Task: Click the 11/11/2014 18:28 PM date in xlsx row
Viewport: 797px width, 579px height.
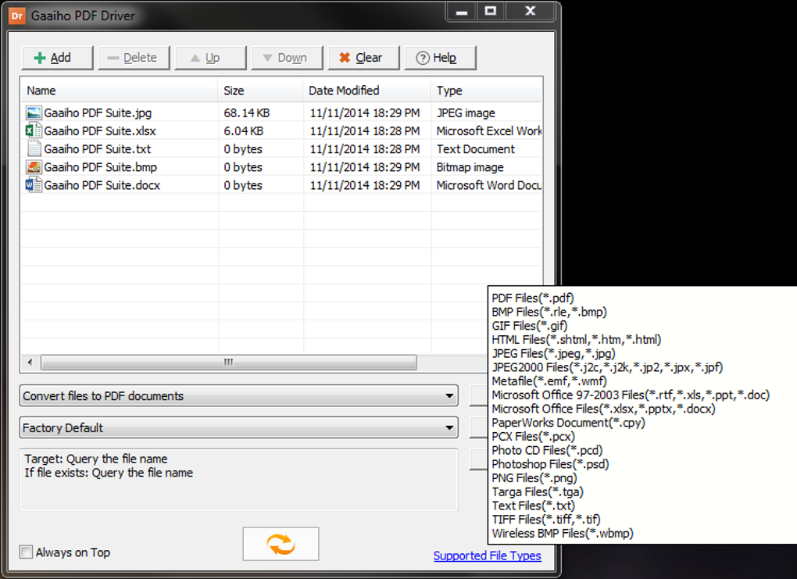Action: click(x=364, y=131)
